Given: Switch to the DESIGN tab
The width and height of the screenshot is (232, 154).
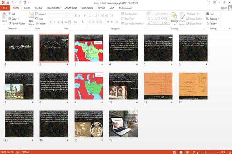Looking at the screenshot, I should point(39,8).
